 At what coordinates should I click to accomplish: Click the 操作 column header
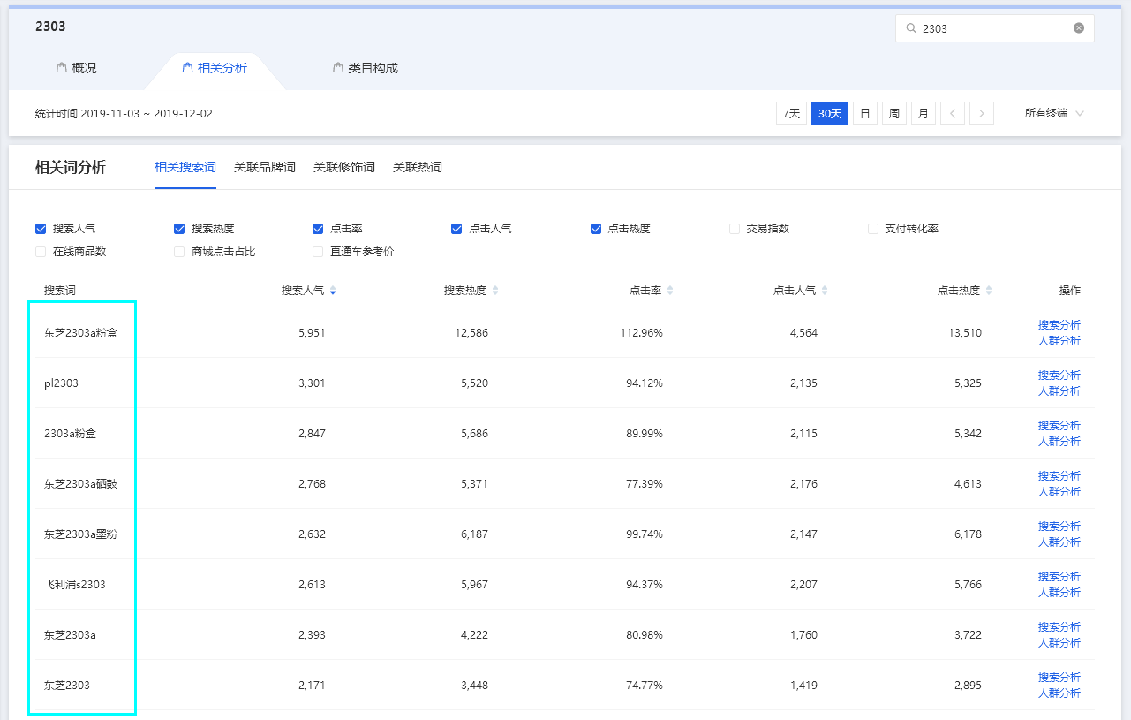(x=1070, y=291)
